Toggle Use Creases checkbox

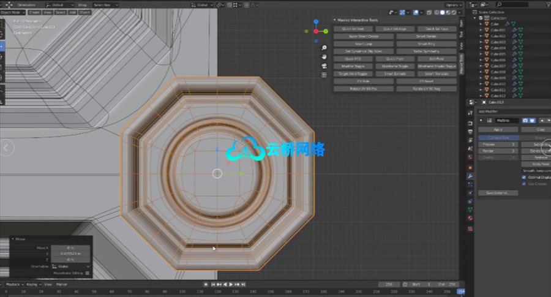(523, 184)
